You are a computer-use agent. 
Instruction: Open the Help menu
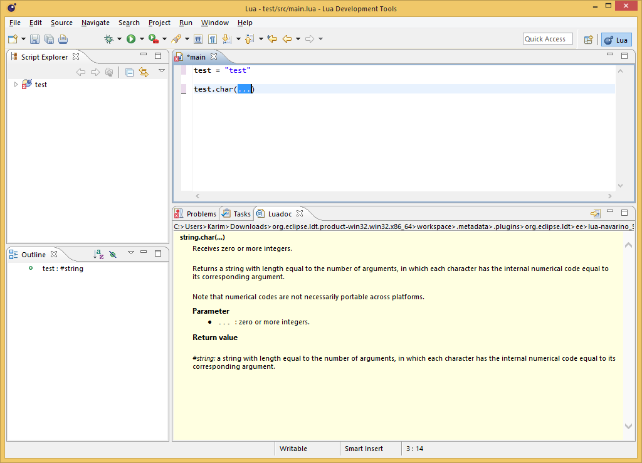pos(245,23)
